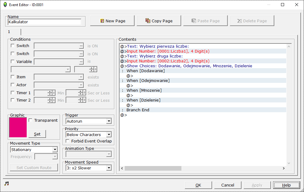Enable the second Switch condition checkbox
Image resolution: width=304 pixels, height=192 pixels.
(13, 54)
